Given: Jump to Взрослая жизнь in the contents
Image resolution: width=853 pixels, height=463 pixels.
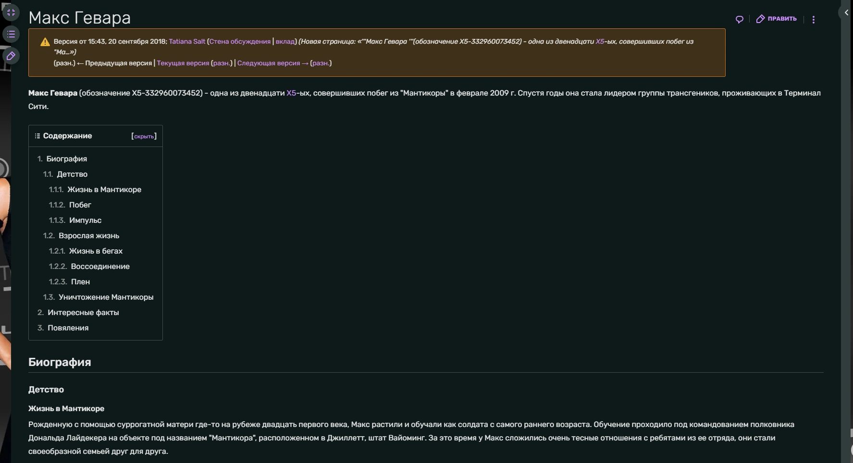Looking at the screenshot, I should click(89, 235).
